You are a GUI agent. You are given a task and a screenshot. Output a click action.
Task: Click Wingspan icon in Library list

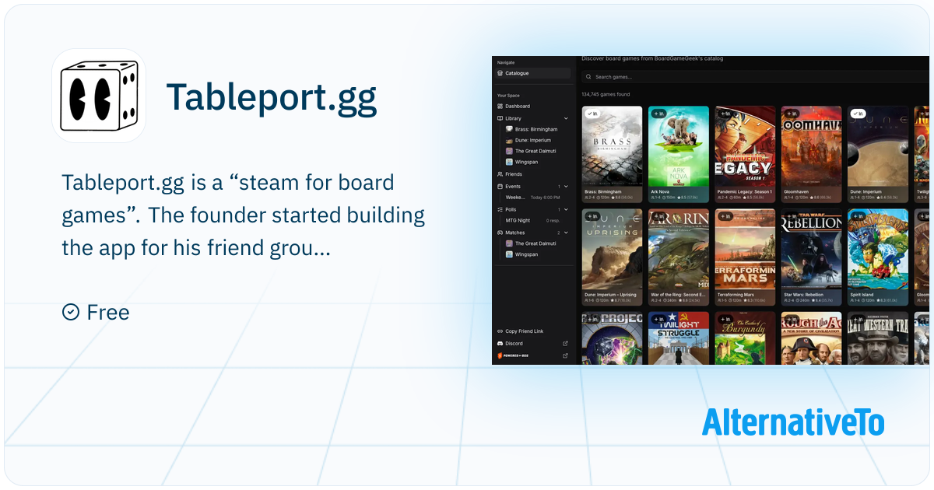(x=509, y=162)
